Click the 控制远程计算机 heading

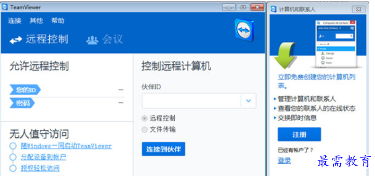point(176,66)
